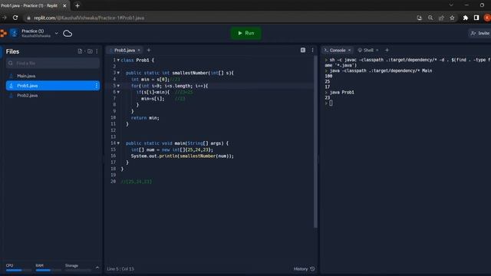Run the program with Run button
Screen dimensions: 491x276
[x=245, y=33]
